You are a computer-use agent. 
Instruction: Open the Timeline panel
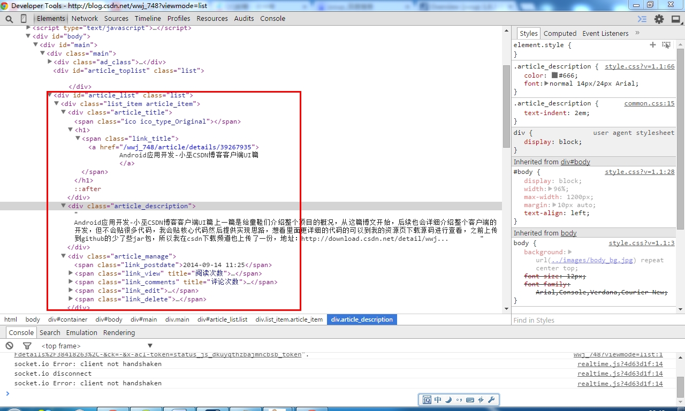pyautogui.click(x=148, y=18)
